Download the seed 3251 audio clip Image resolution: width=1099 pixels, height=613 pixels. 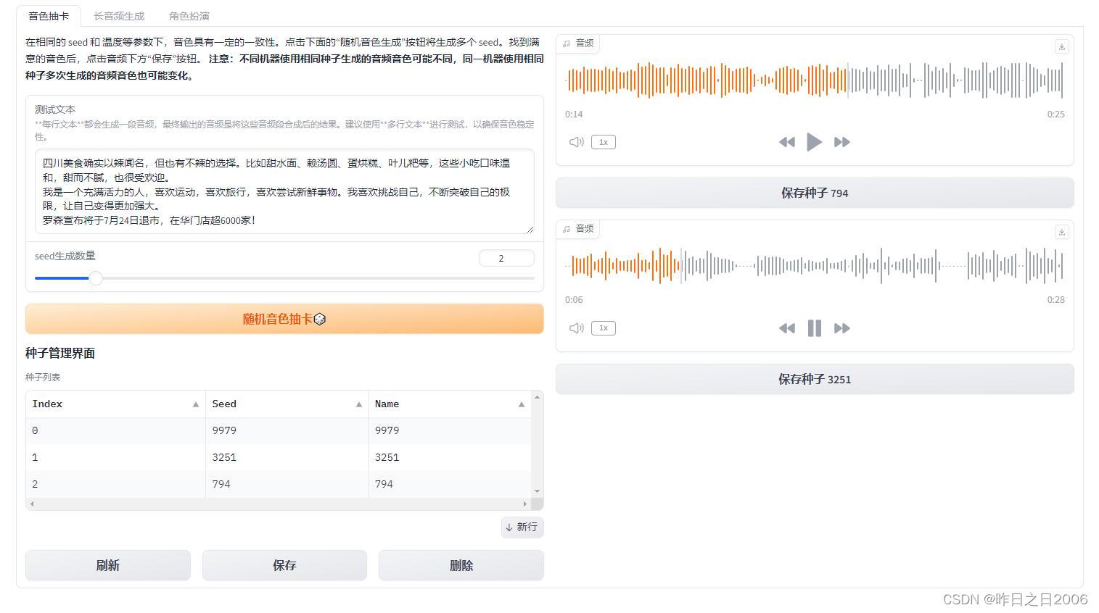(x=1061, y=232)
